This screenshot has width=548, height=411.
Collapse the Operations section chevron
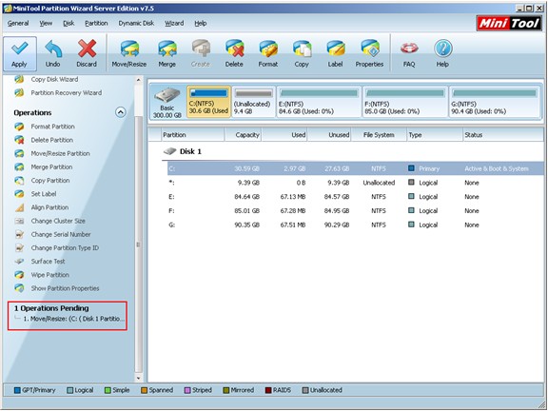(x=121, y=112)
